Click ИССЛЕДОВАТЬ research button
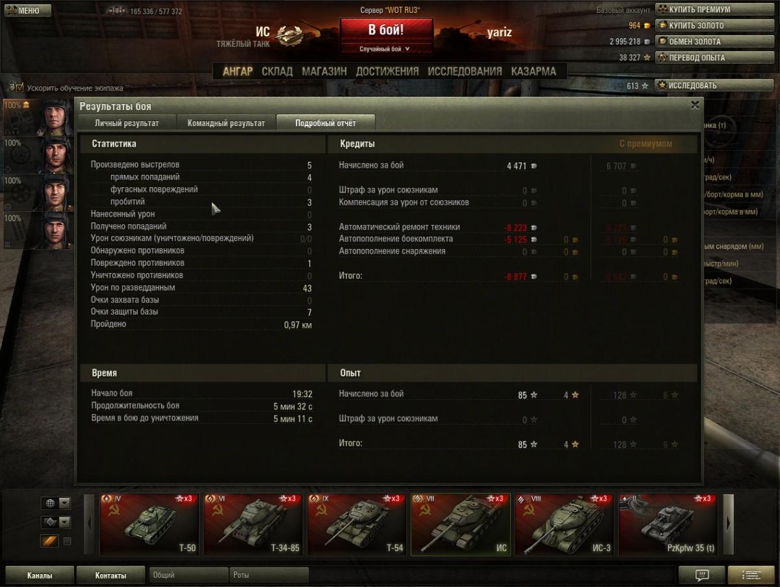The height and width of the screenshot is (587, 780). point(714,85)
